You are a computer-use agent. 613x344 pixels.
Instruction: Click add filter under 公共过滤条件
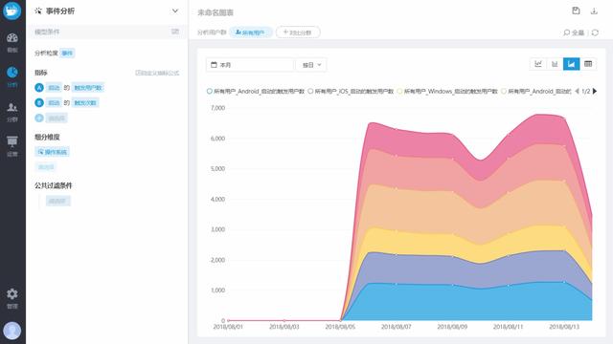[57, 201]
